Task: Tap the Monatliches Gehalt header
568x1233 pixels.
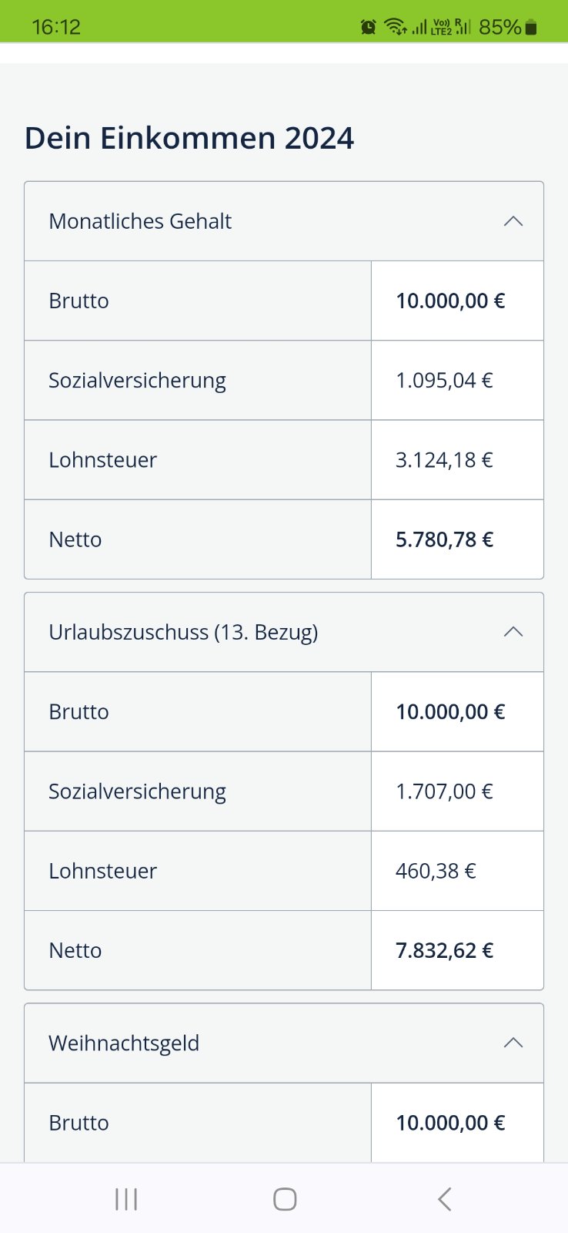Action: (x=140, y=221)
